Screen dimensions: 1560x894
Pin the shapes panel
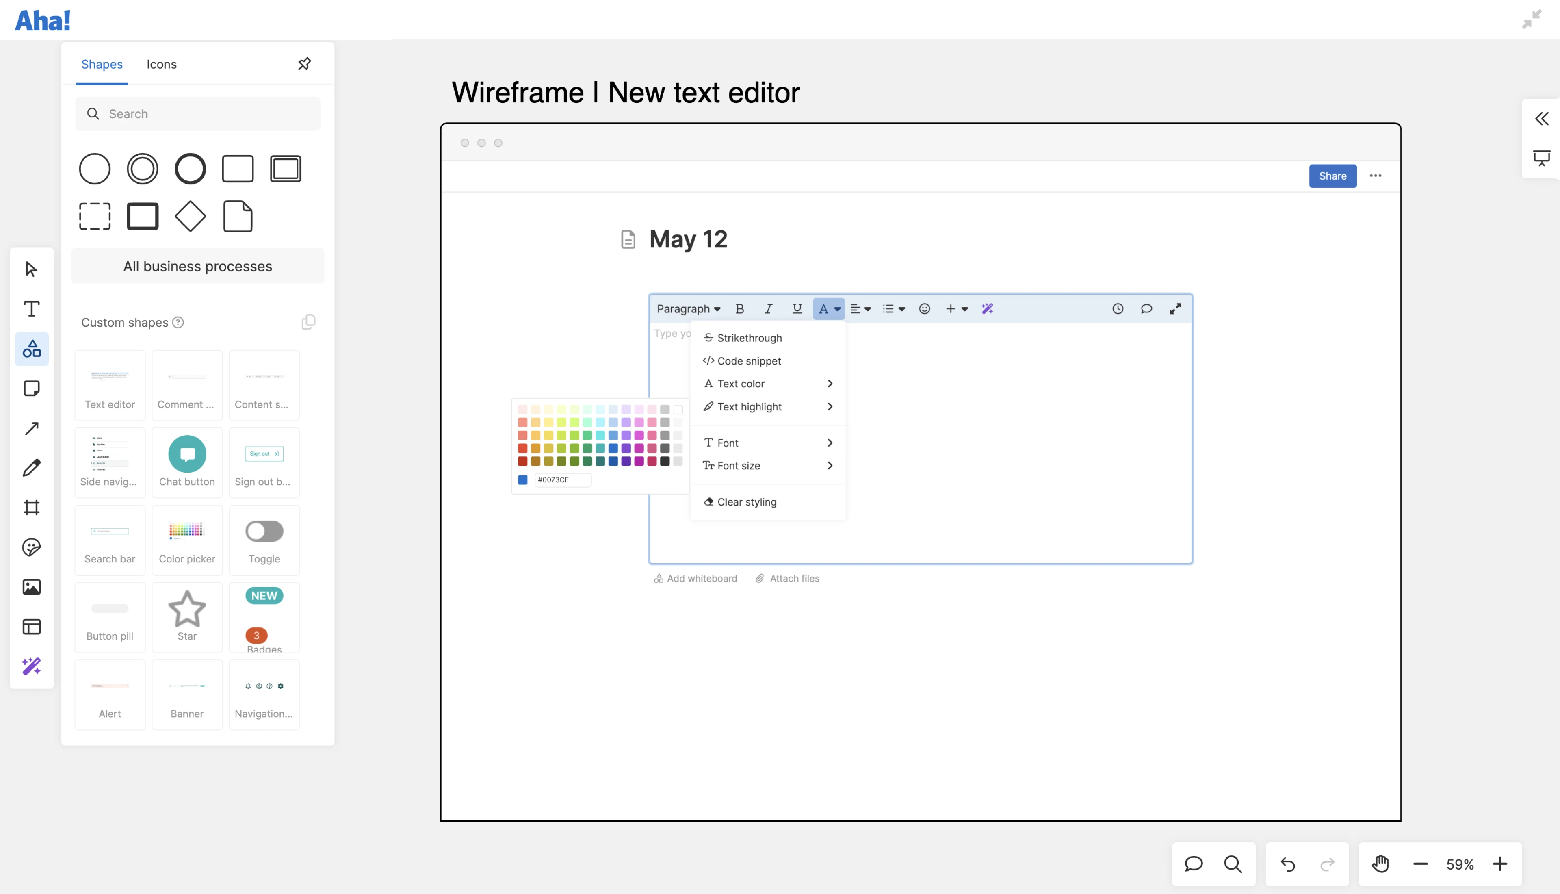point(304,64)
